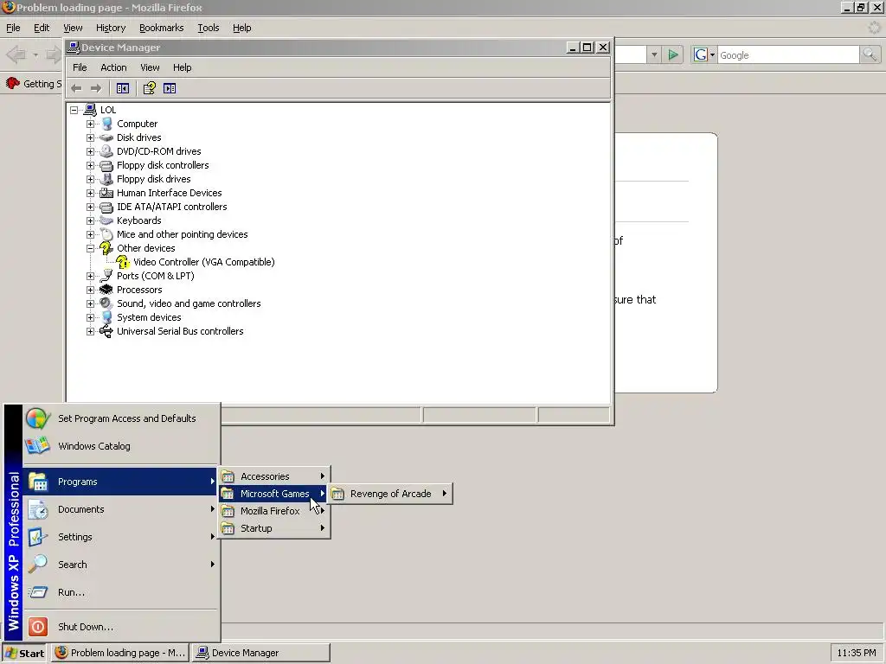
Task: Select the Human Interface Devices icon
Action: pyautogui.click(x=106, y=193)
